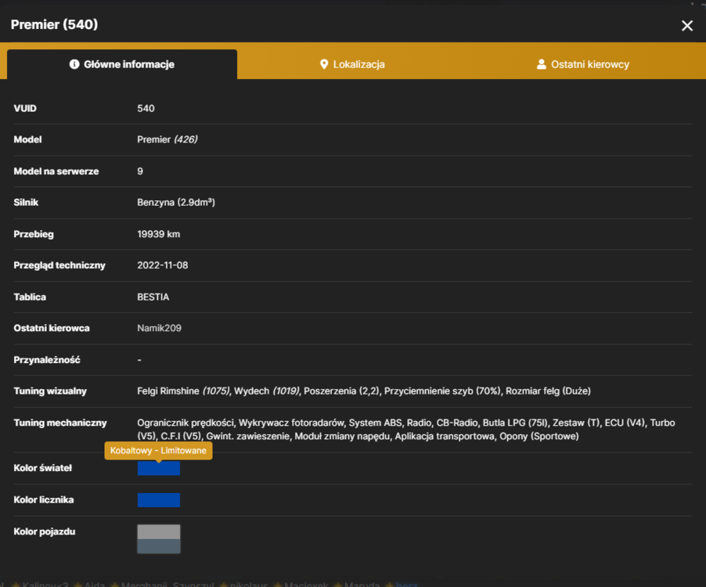Screen dimensions: 706x587
Task: Click the Przynależność dash value
Action: (139, 360)
